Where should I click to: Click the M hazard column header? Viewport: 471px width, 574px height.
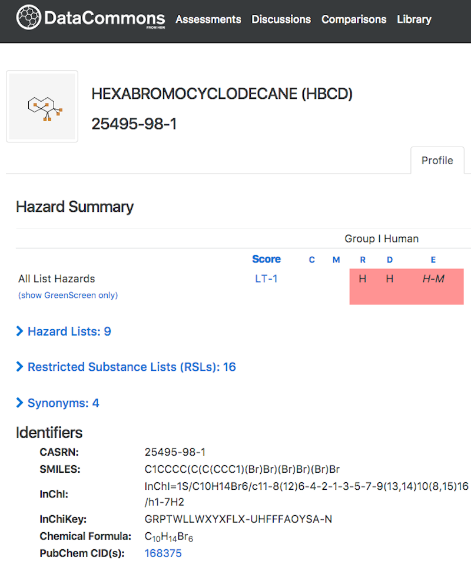(336, 260)
